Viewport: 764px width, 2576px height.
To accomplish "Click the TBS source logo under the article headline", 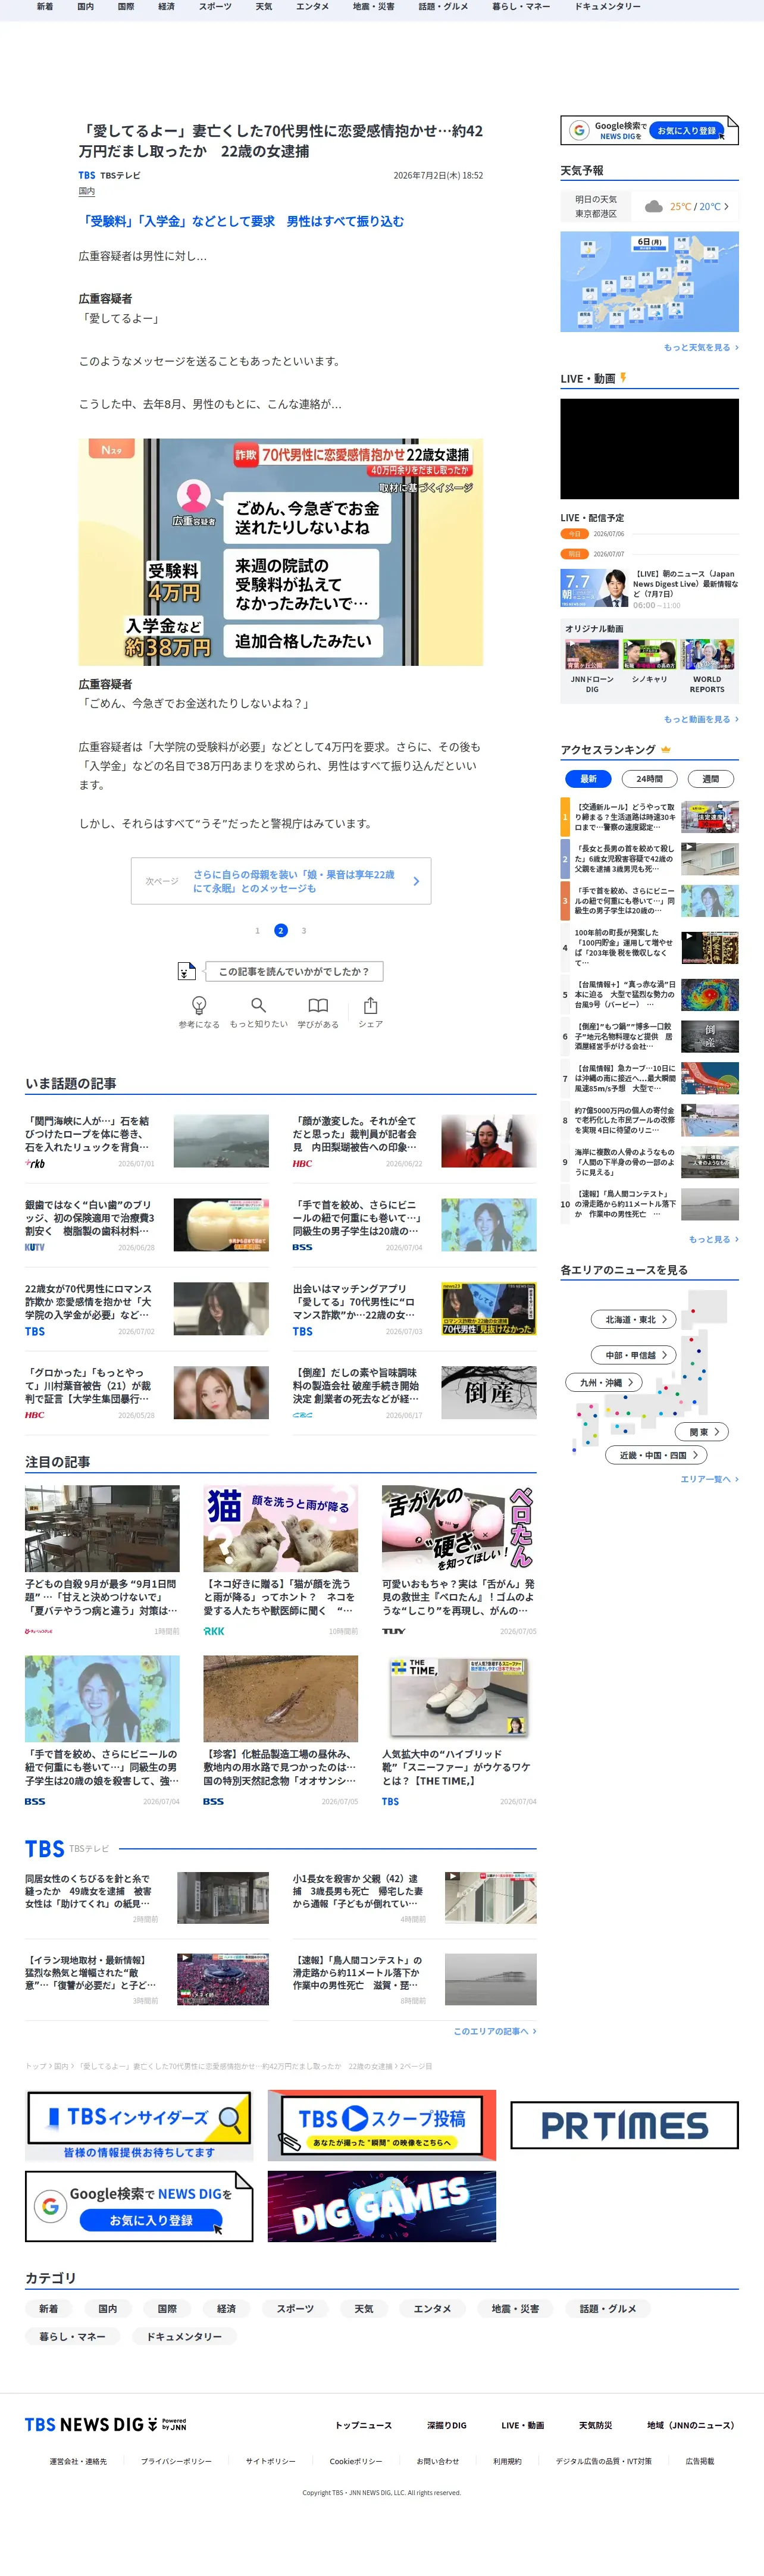I will (87, 175).
